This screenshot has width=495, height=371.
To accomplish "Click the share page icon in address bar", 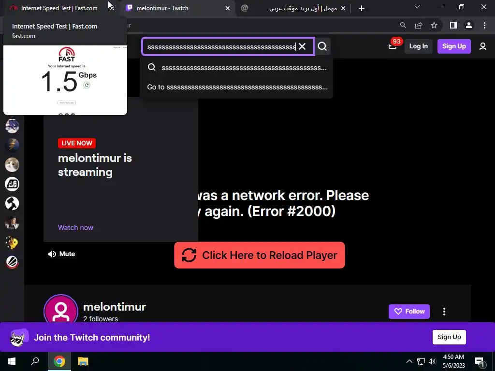I will (419, 25).
